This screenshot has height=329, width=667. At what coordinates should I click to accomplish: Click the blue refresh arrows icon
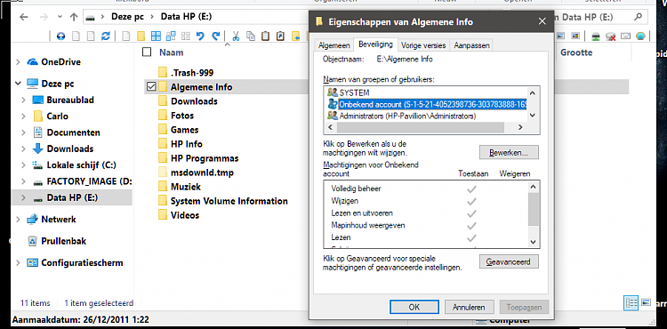105,36
